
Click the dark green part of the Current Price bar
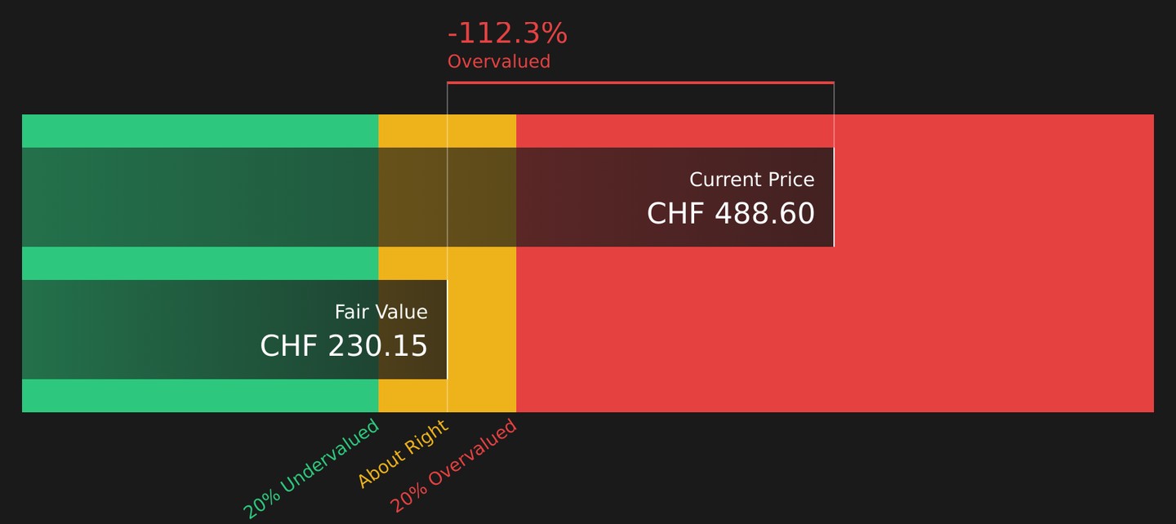[200, 197]
